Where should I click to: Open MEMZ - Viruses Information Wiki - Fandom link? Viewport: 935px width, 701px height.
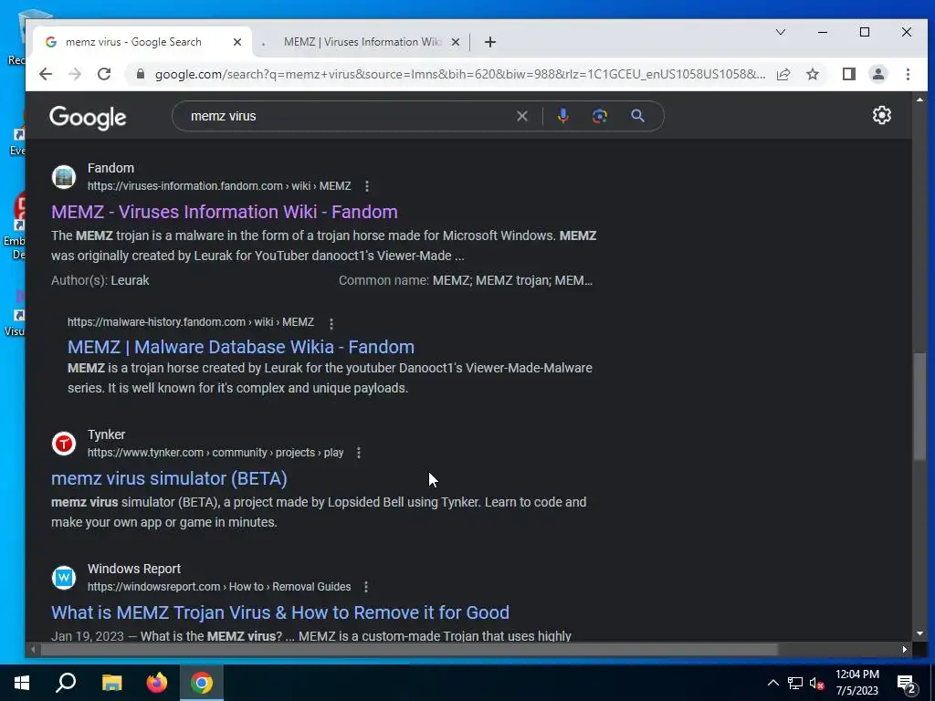(x=225, y=212)
